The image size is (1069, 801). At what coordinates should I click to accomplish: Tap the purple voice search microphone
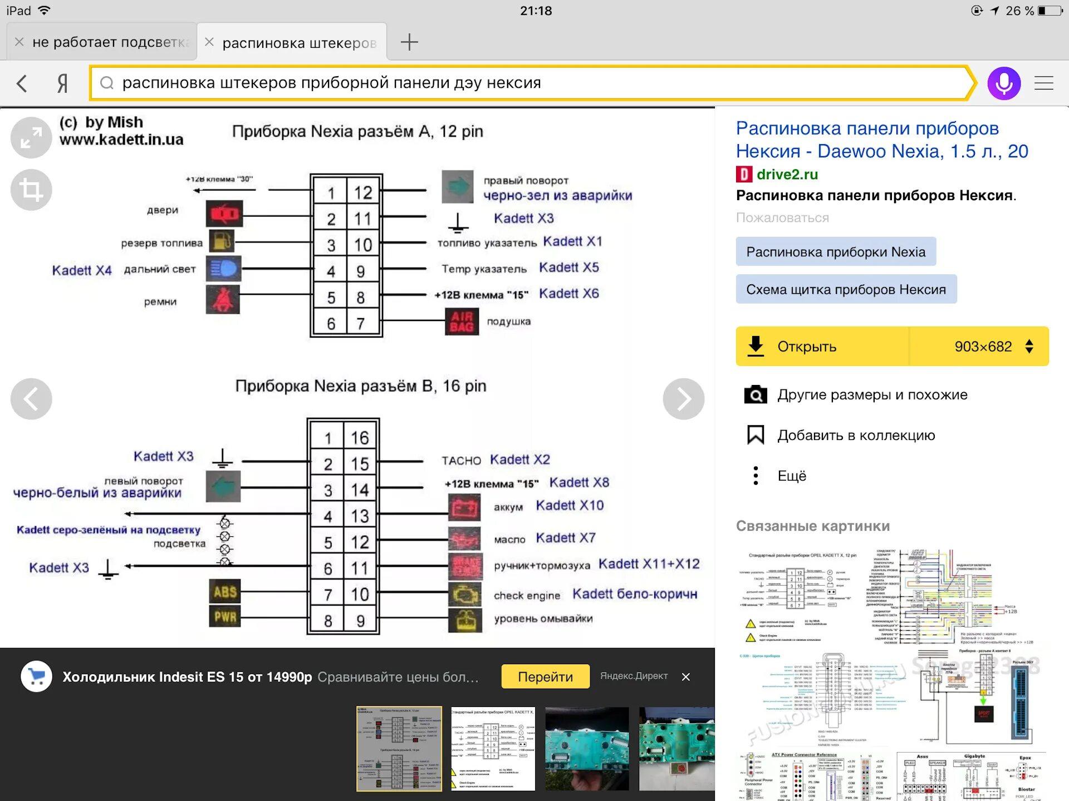click(1003, 83)
